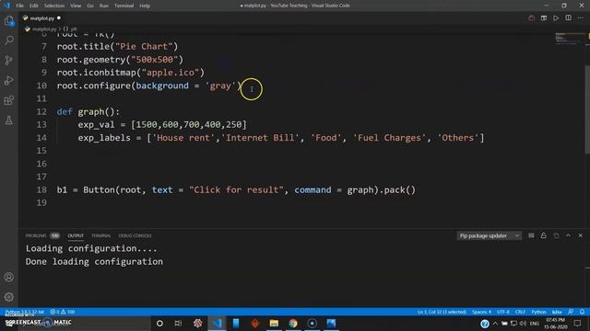
Task: Click 'Done loading configuration' output line
Action: coord(94,261)
